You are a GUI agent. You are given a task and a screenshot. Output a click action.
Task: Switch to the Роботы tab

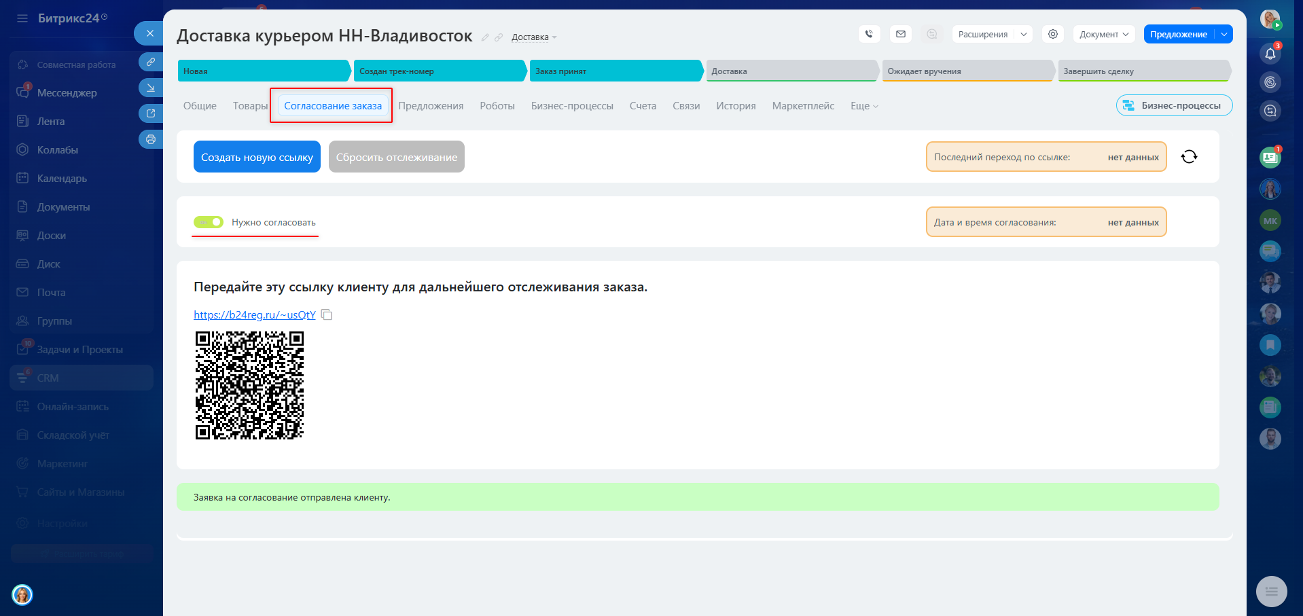497,106
